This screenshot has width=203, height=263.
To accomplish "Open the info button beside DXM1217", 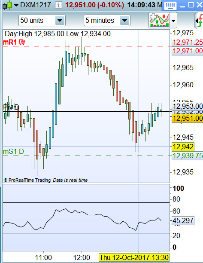I will [58, 5].
